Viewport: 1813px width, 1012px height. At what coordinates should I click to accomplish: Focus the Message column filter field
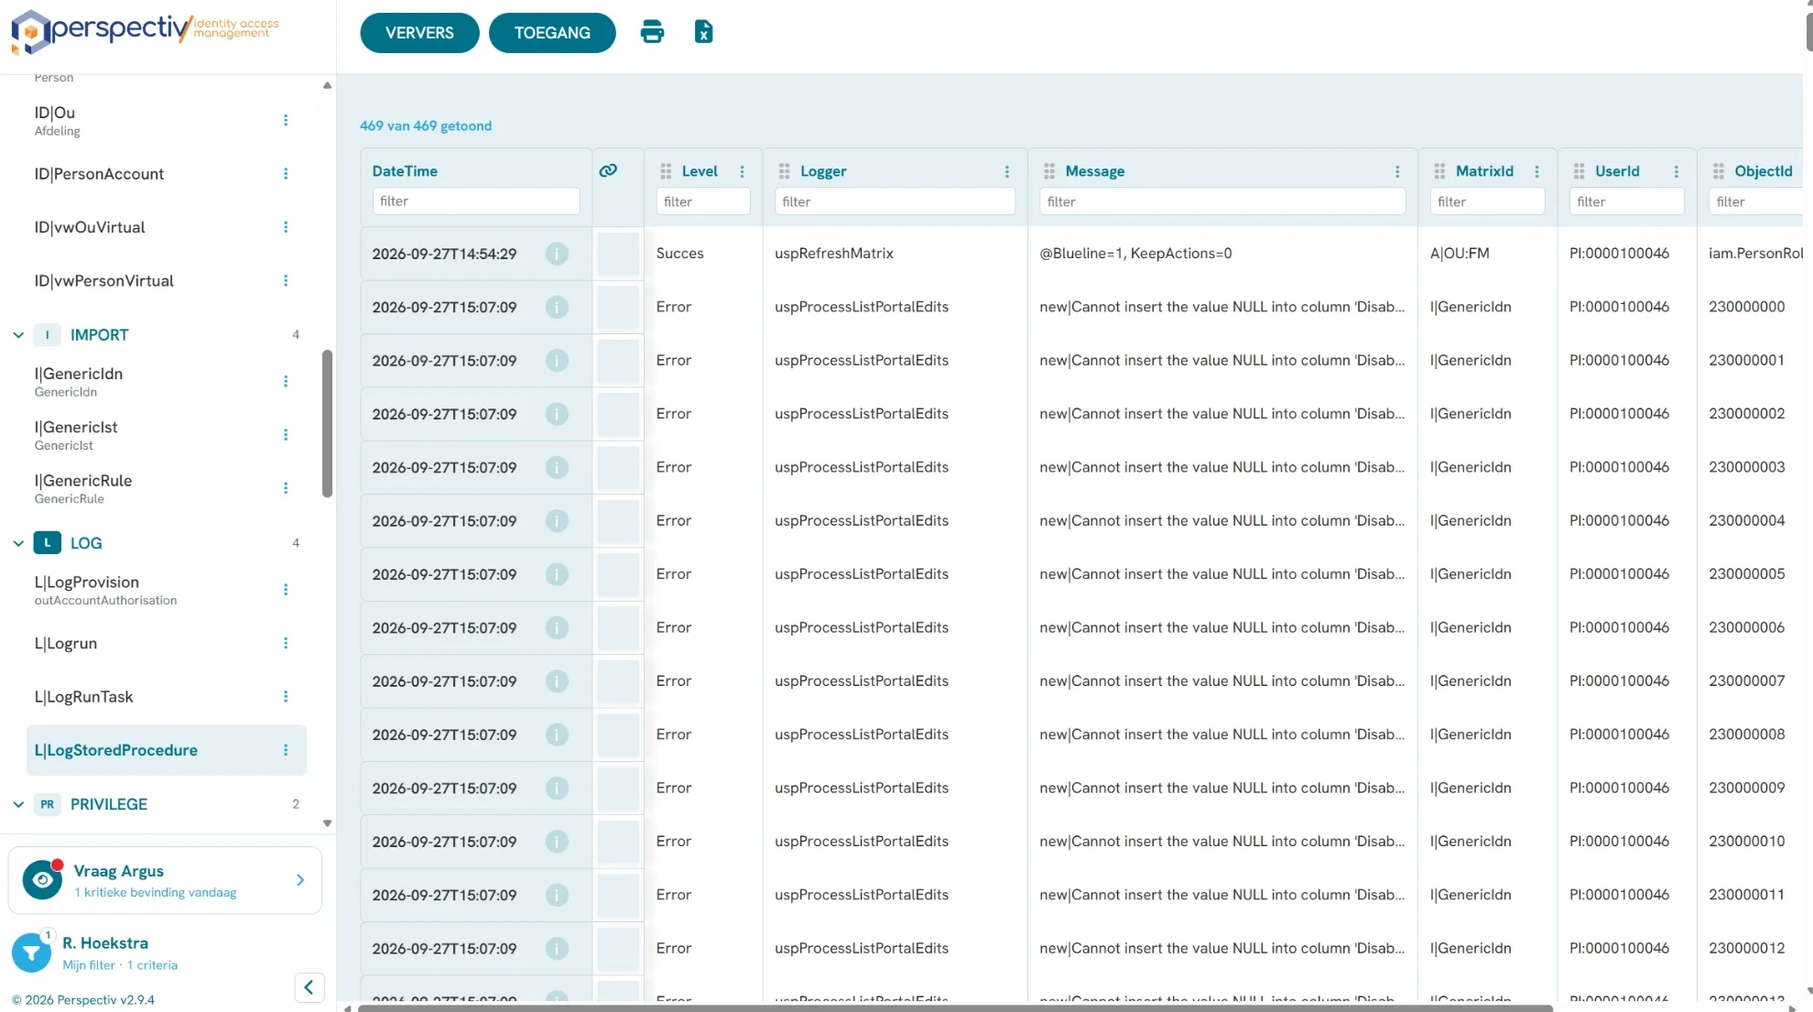pos(1222,201)
